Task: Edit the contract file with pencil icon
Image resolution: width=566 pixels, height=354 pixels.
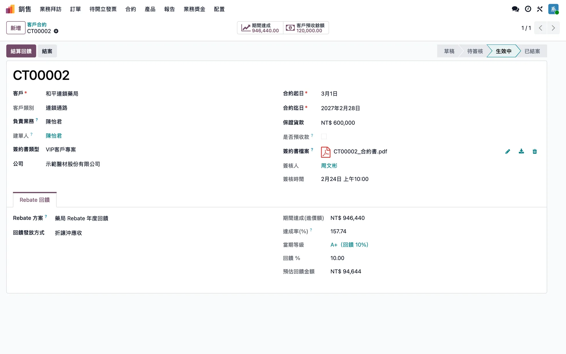Action: (508, 151)
